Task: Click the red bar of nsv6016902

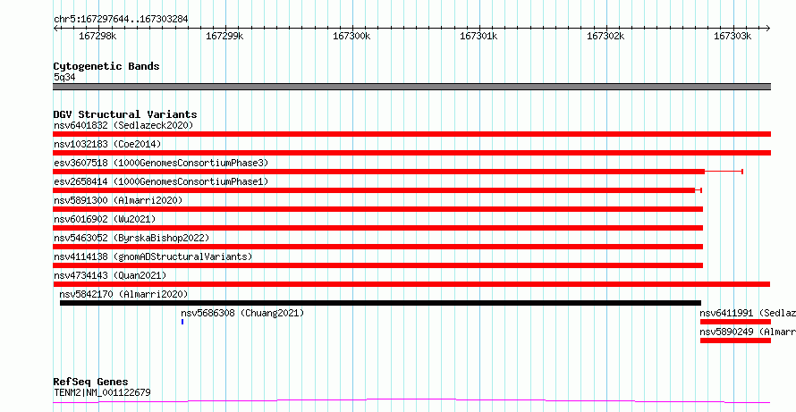Action: click(377, 228)
